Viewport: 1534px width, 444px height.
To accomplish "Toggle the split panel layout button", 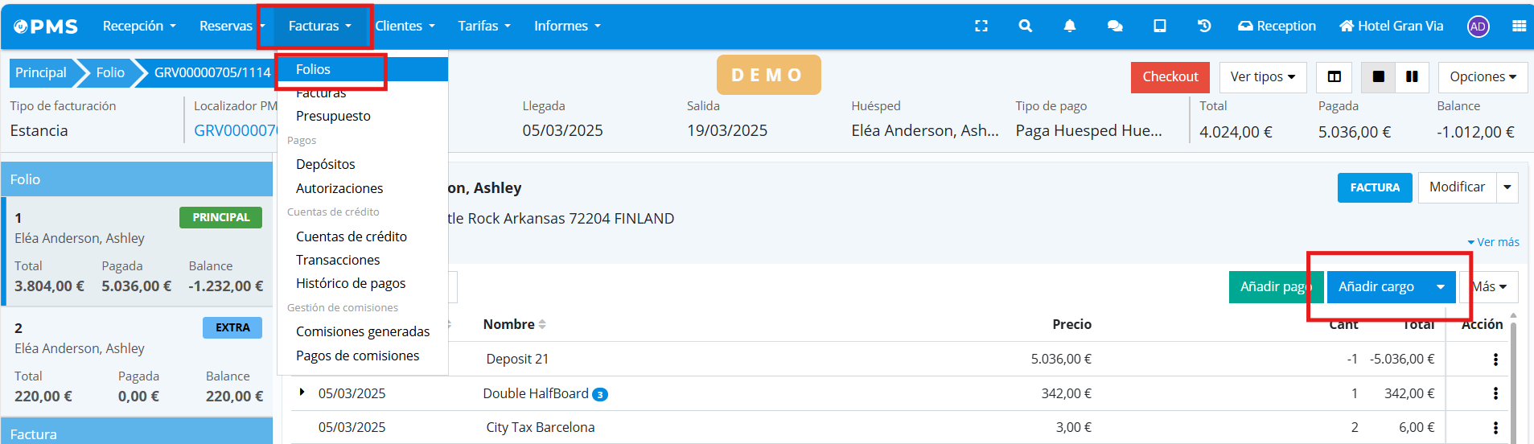I will click(1334, 77).
